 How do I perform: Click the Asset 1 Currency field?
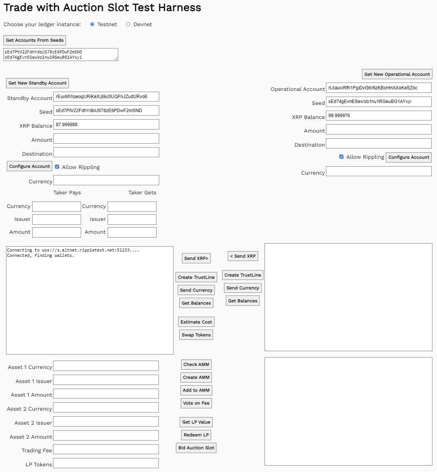click(x=106, y=366)
